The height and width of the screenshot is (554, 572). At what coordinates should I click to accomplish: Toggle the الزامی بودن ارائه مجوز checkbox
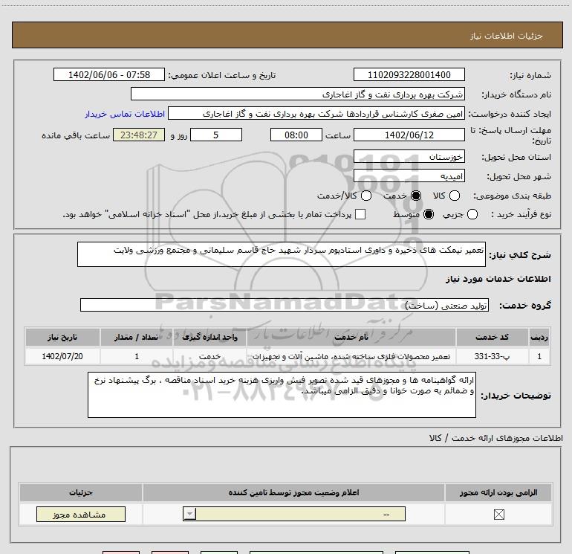[x=498, y=515]
